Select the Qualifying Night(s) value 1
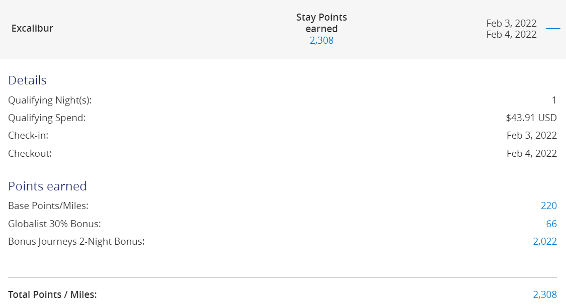566x307 pixels. point(554,100)
